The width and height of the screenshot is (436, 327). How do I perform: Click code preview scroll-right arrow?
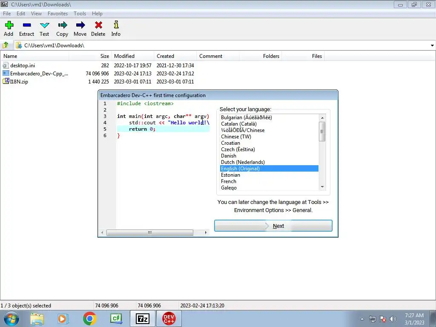pos(206,232)
